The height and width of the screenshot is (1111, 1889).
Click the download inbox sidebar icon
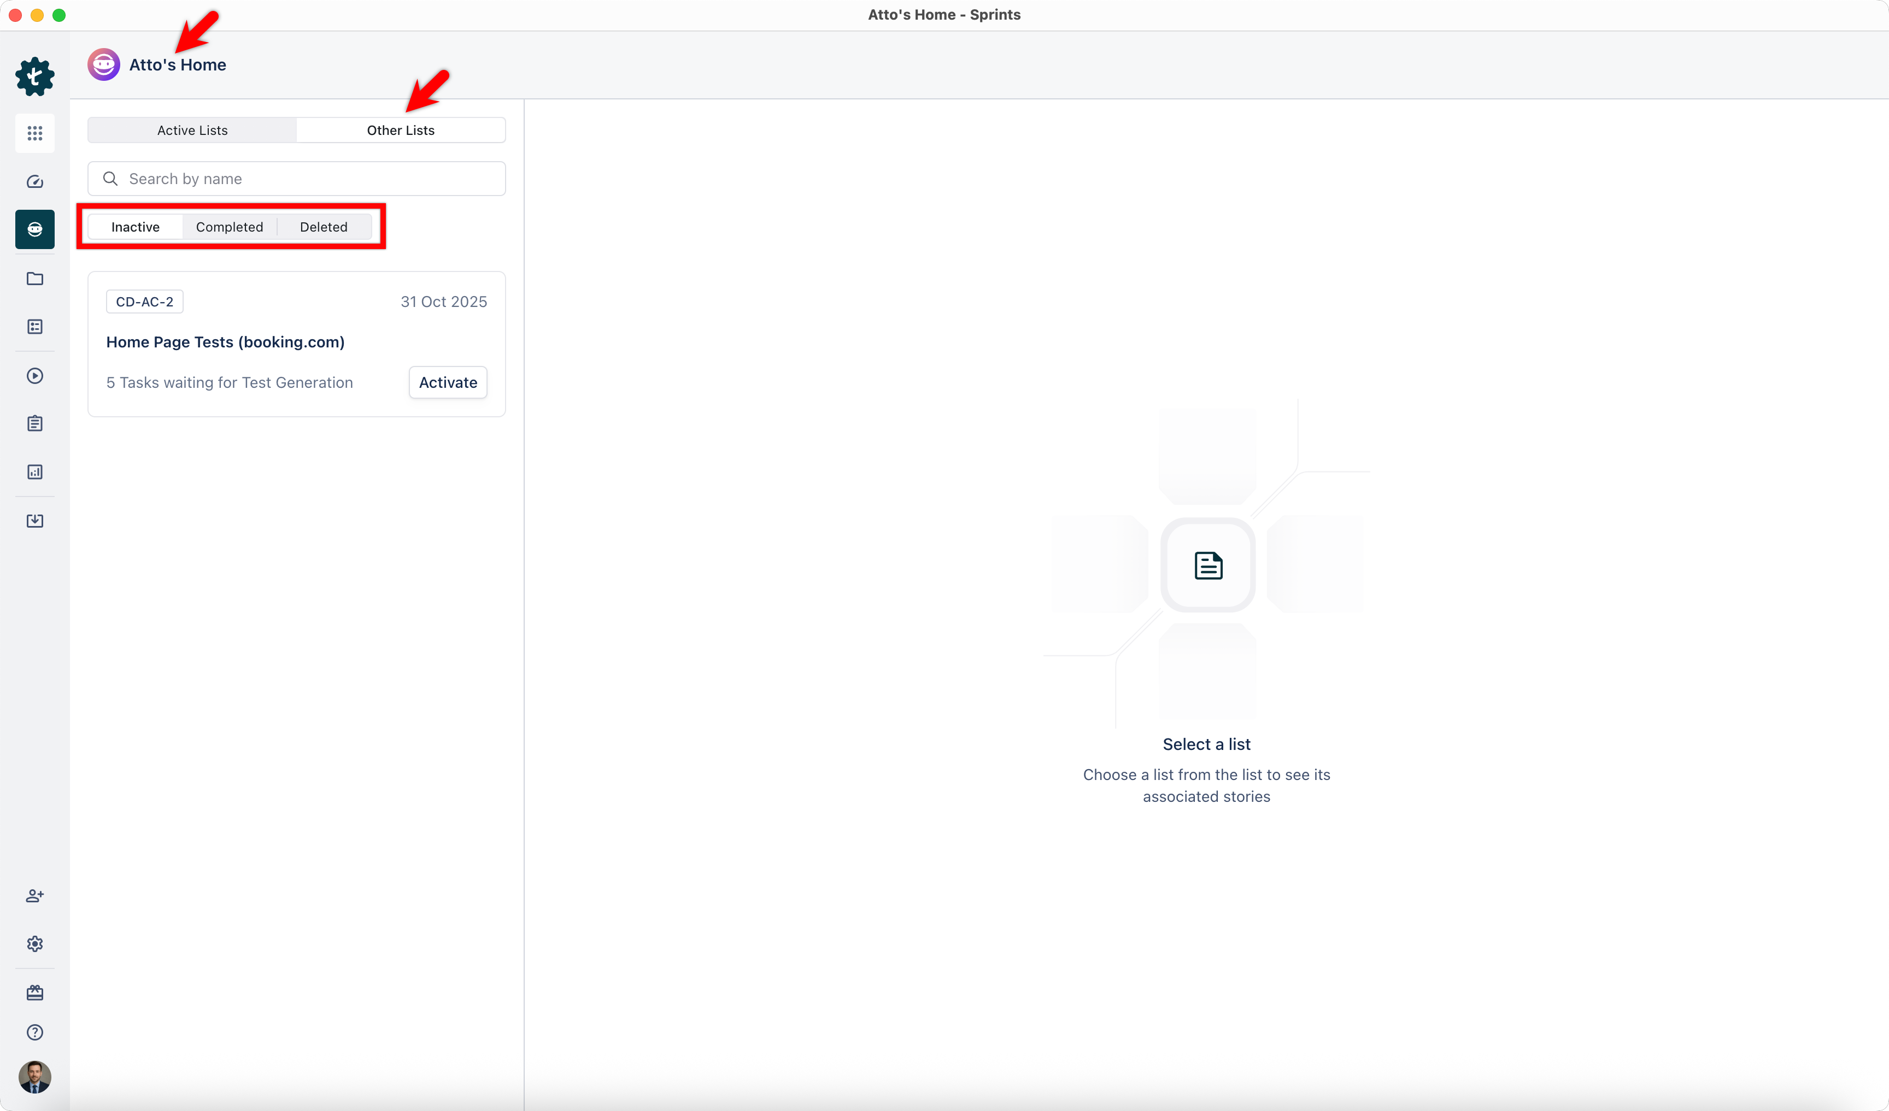(x=34, y=521)
